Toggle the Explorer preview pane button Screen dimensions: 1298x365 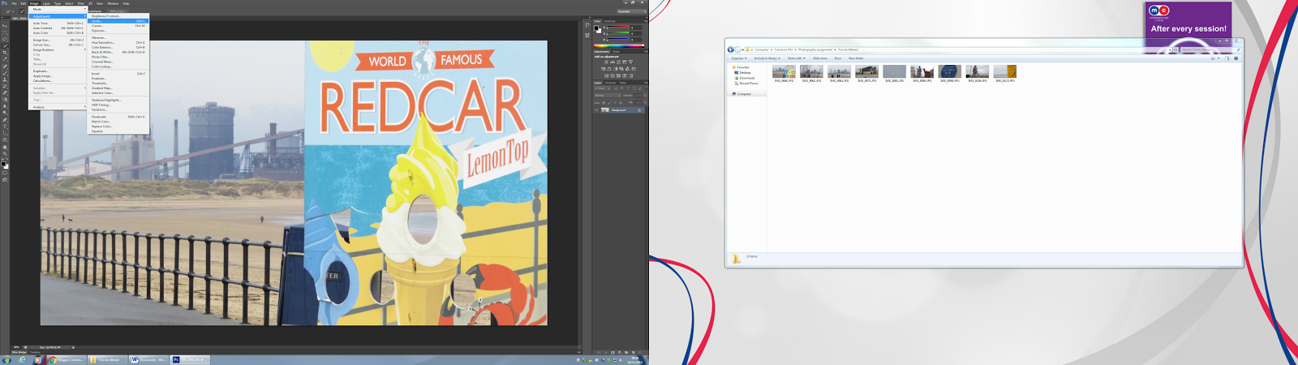tap(1228, 58)
